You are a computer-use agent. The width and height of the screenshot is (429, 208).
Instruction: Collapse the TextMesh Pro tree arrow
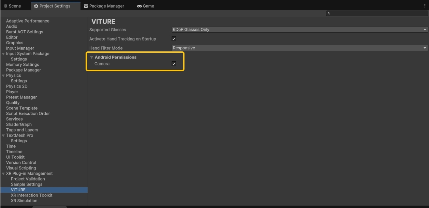[x=3, y=135]
